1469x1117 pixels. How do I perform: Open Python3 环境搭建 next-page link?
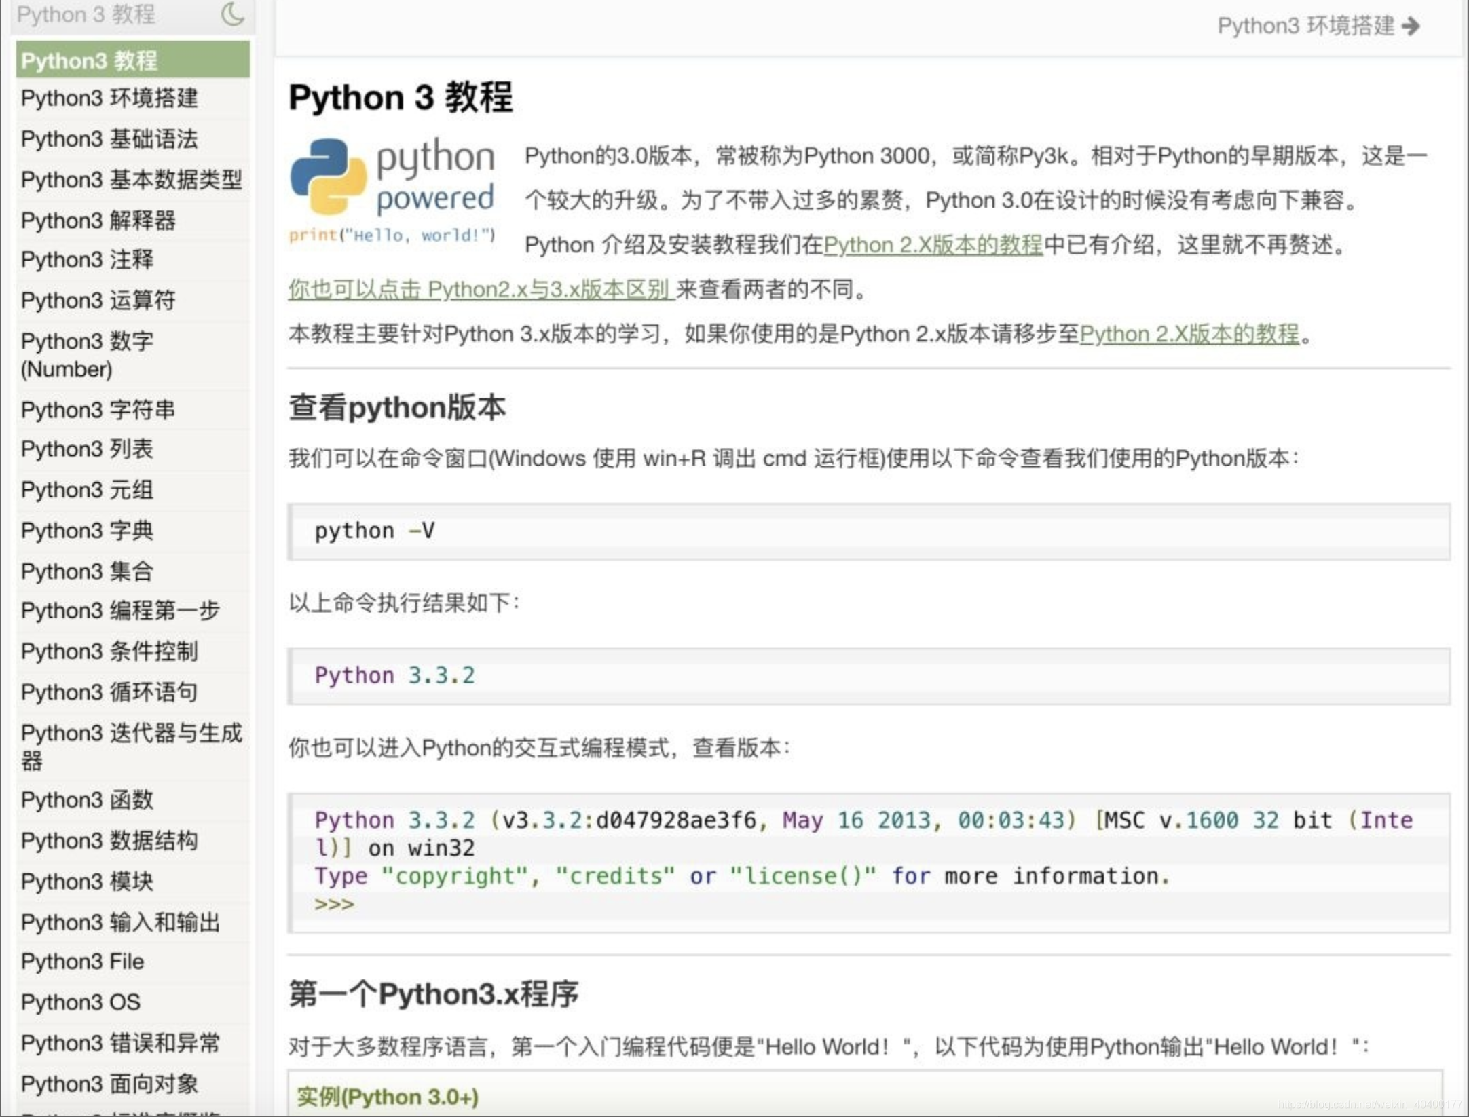tap(1305, 26)
